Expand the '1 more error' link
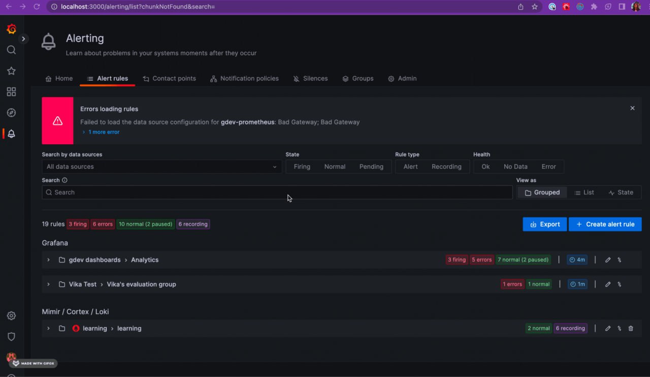 coord(101,132)
